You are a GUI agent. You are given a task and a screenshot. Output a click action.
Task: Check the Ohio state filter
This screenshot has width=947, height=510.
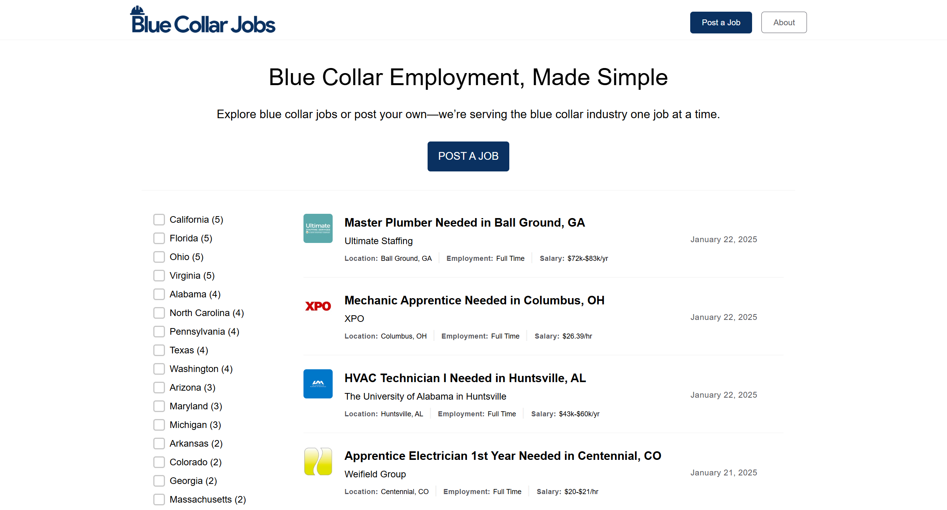click(159, 257)
